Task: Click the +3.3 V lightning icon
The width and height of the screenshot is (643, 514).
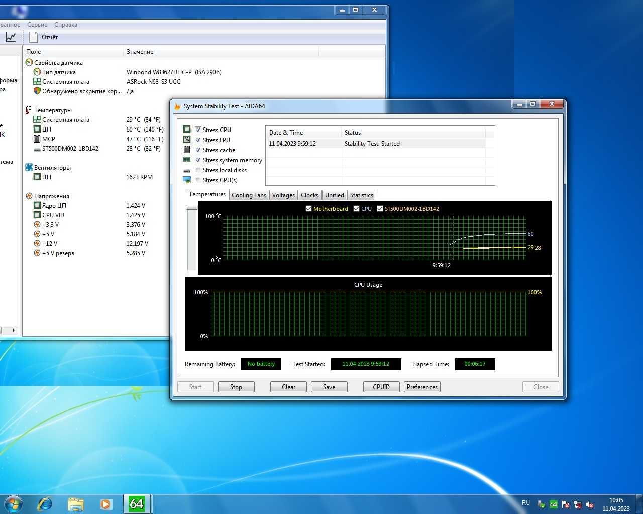Action: 37,225
